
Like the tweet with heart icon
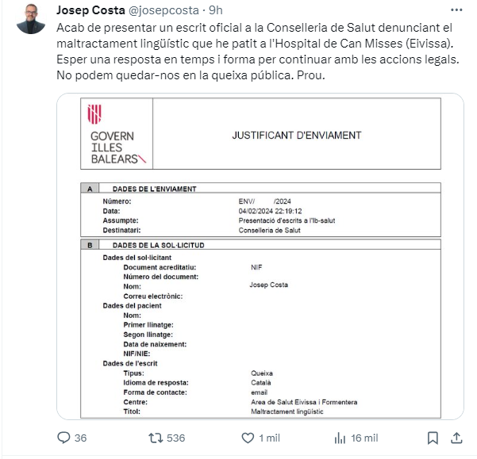(244, 438)
